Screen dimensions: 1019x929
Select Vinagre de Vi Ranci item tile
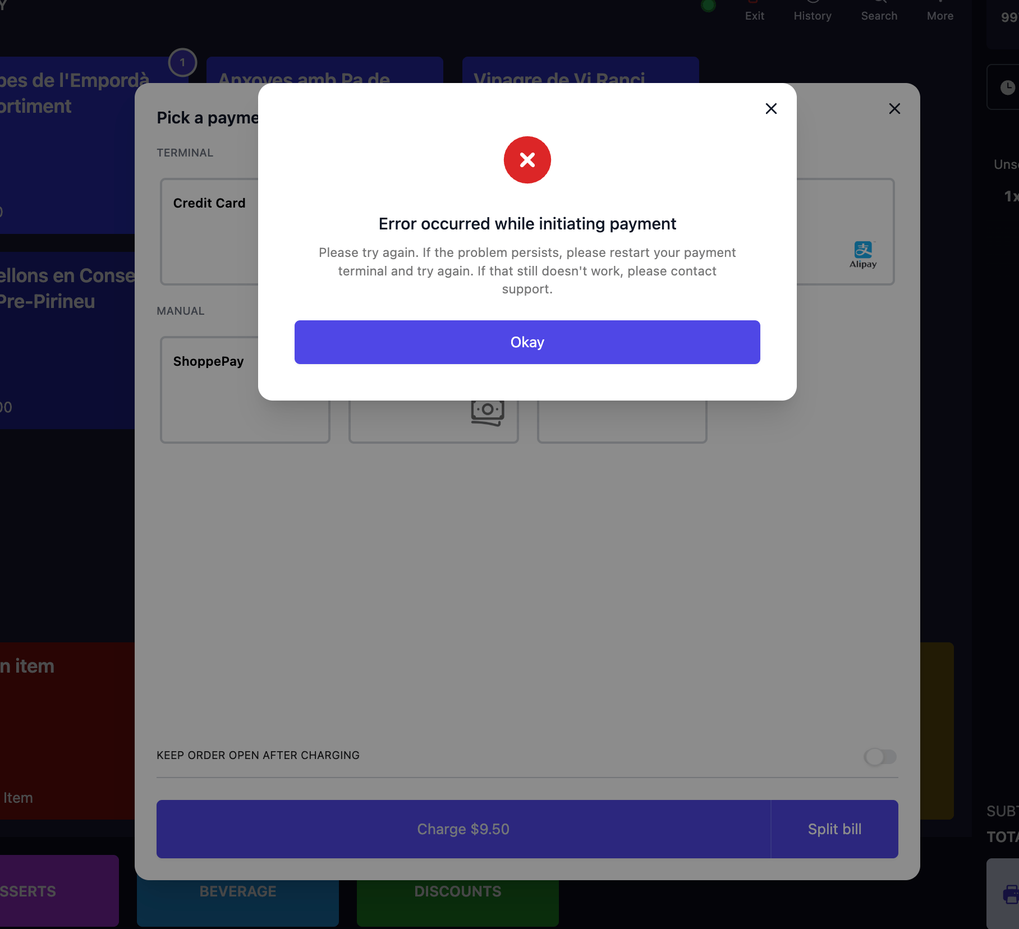pos(580,70)
